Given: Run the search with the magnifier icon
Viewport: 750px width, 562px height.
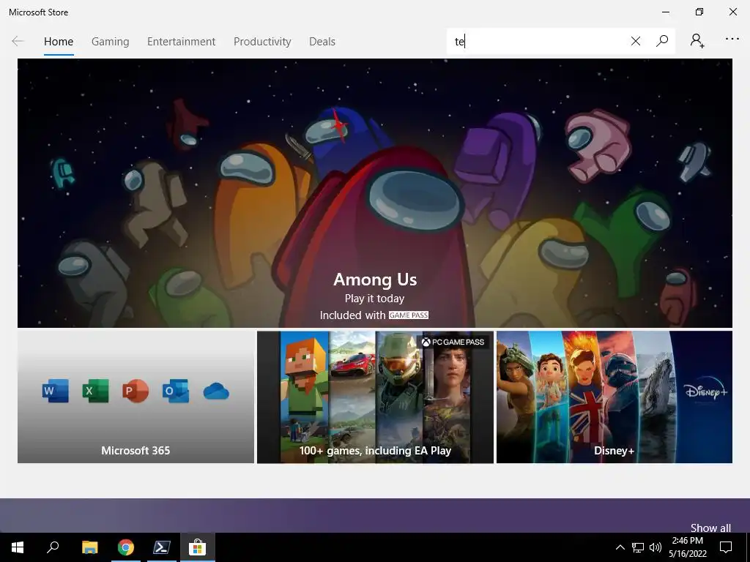Looking at the screenshot, I should click(662, 41).
